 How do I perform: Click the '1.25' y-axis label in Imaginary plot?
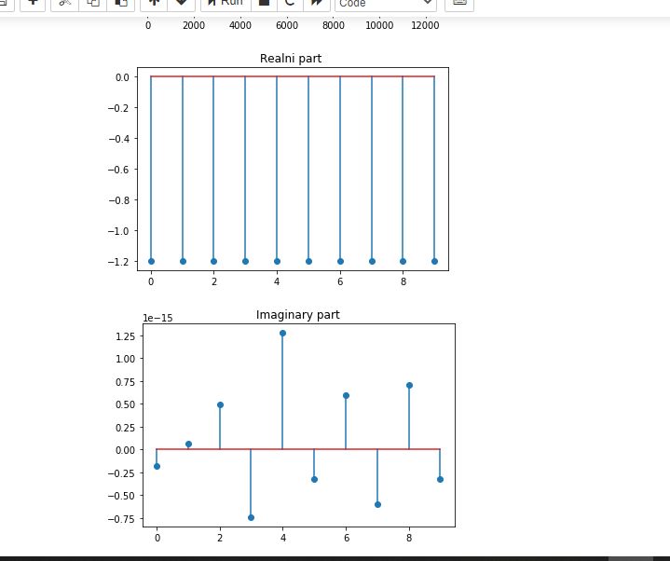125,336
